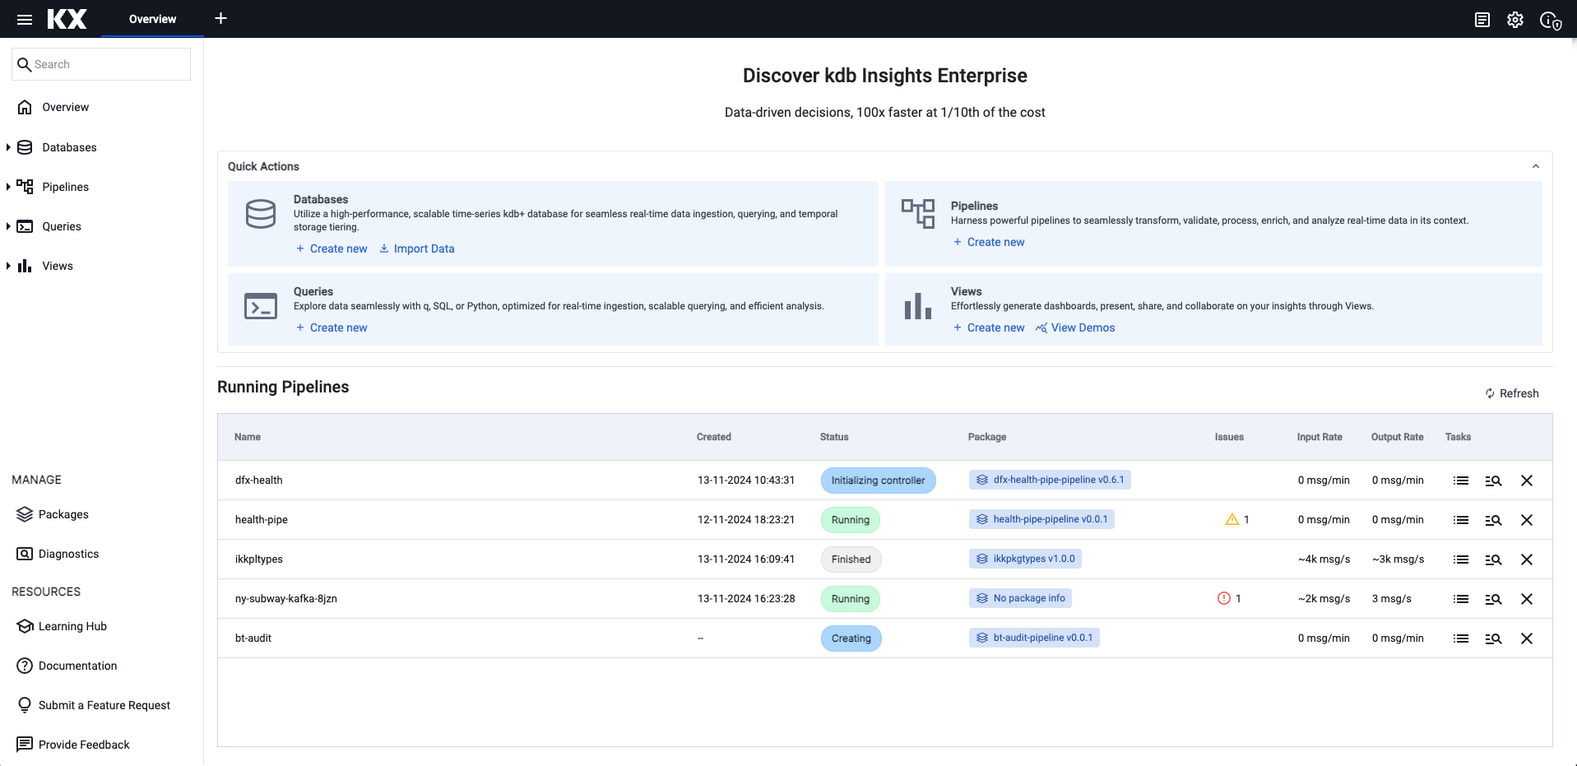Click the Status column header
This screenshot has height=766, width=1577.
pos(834,437)
